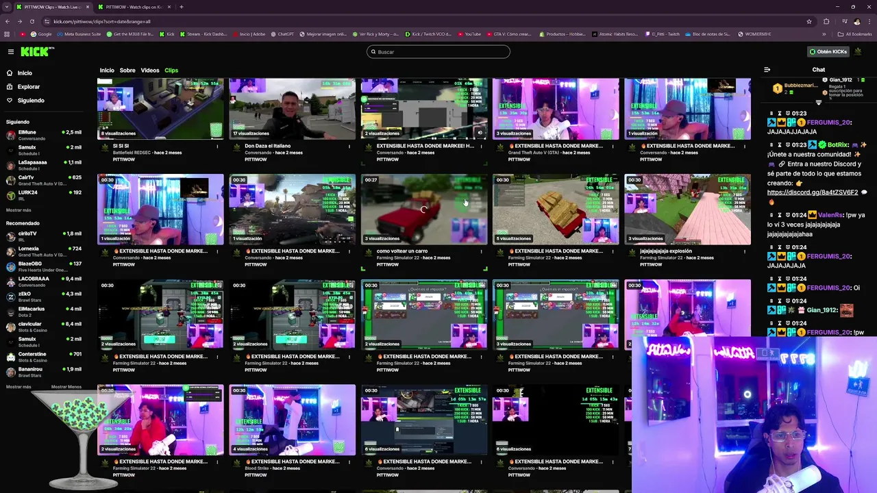Screen dimensions: 877x493
Task: Reload the page
Action: 32,21
